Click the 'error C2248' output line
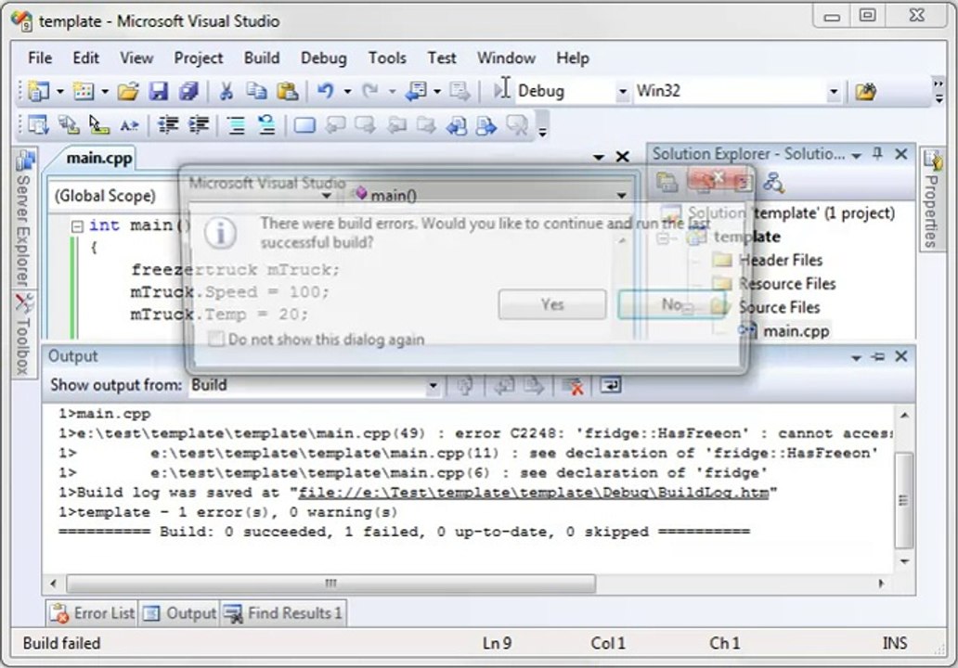 point(476,433)
